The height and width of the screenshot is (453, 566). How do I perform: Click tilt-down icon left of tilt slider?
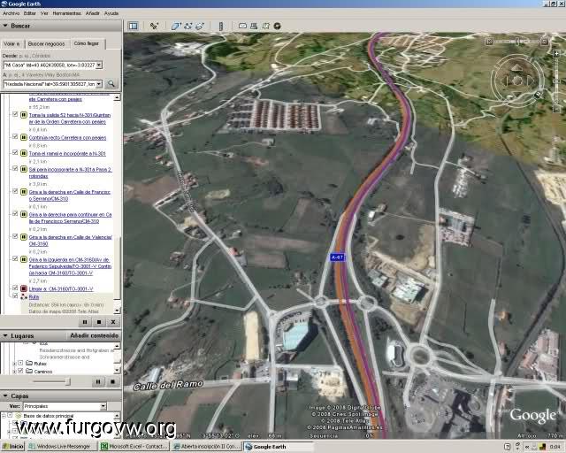pyautogui.click(x=489, y=42)
